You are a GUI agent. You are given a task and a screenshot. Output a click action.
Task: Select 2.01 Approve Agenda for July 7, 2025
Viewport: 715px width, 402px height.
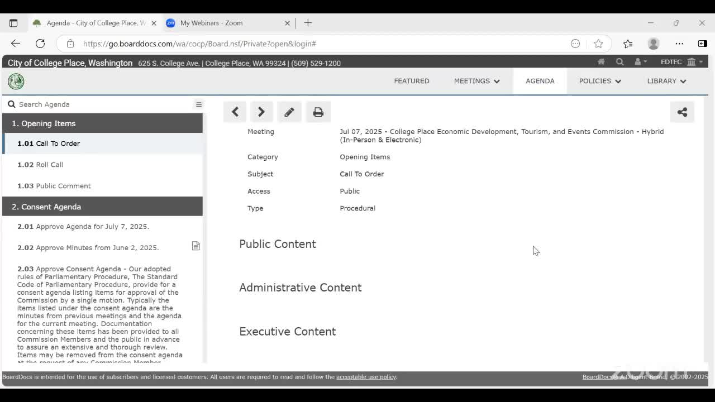(x=92, y=227)
